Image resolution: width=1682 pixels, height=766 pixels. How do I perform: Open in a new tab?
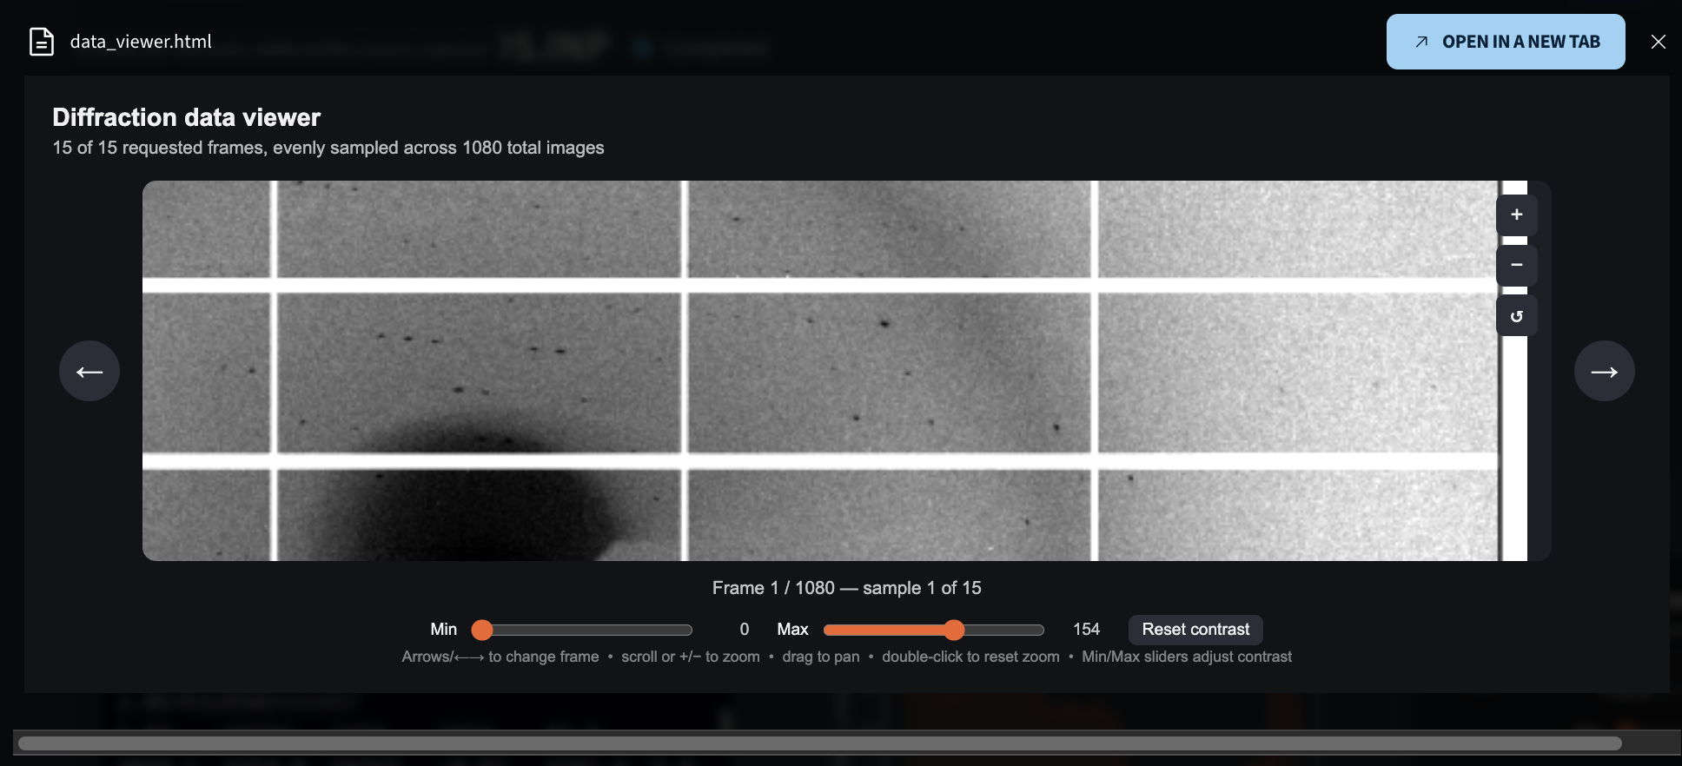[x=1506, y=42]
